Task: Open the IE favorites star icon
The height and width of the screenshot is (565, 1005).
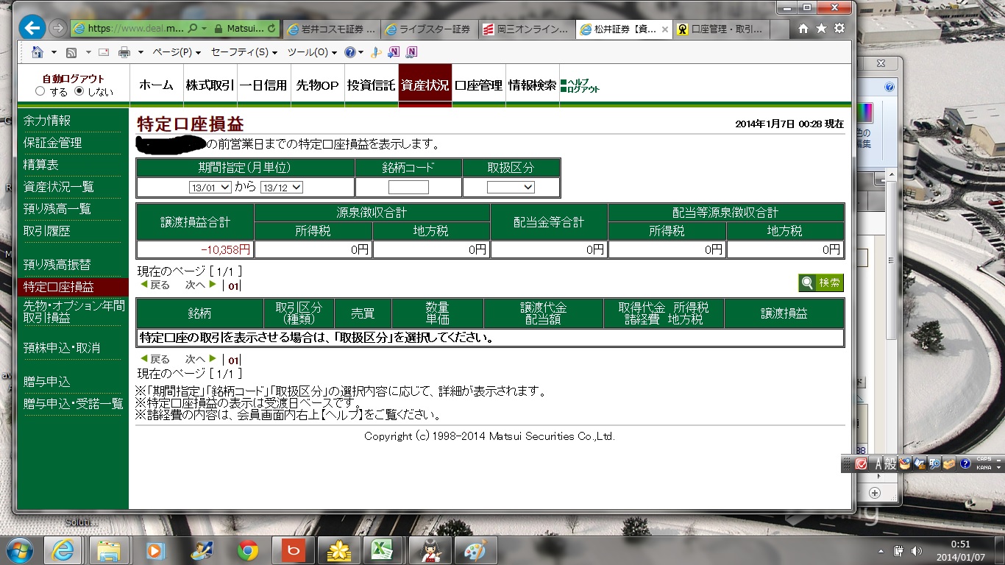Action: (821, 29)
